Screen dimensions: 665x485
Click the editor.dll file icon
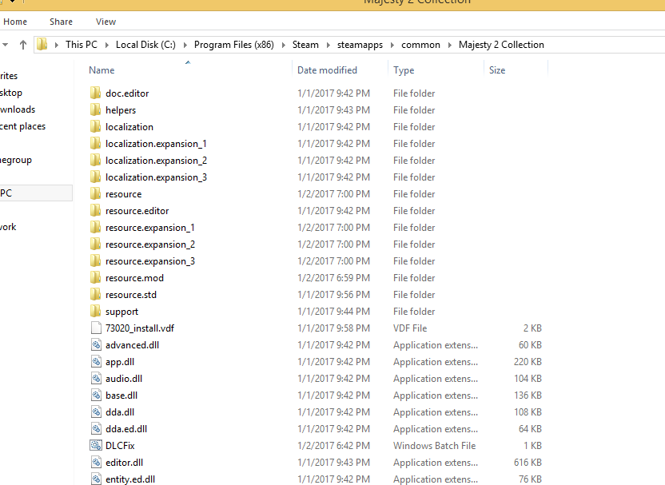(96, 462)
